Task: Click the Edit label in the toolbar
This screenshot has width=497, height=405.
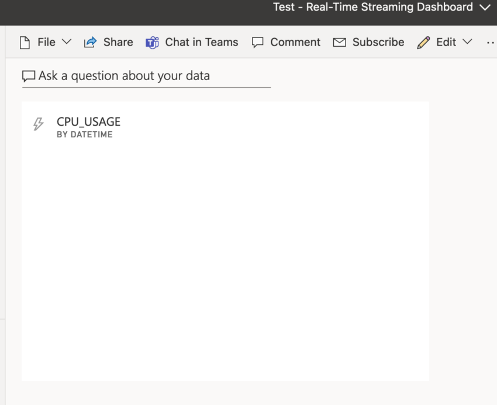Action: click(x=446, y=42)
